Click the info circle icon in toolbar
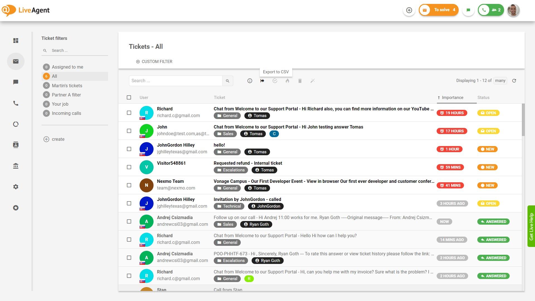This screenshot has width=535, height=301. pos(250,81)
